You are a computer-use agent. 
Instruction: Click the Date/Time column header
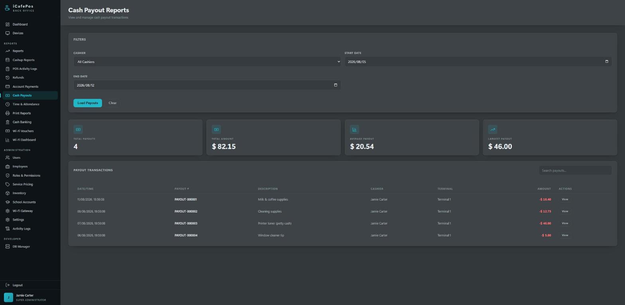coord(85,189)
